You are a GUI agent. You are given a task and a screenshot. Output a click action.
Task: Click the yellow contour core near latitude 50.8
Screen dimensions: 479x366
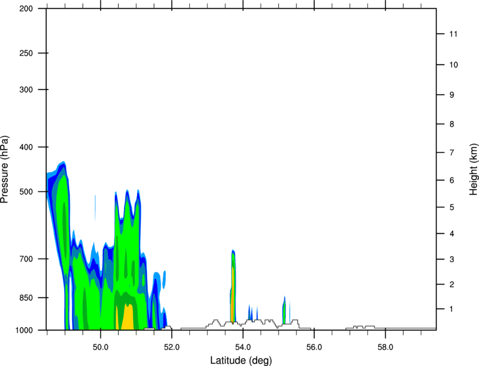128,318
